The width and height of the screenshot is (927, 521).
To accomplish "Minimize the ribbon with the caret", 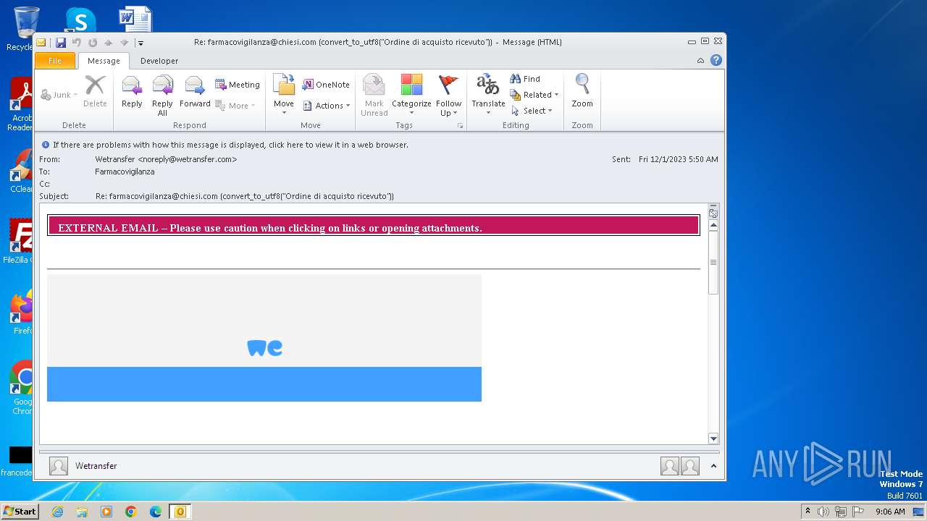I will tap(700, 61).
